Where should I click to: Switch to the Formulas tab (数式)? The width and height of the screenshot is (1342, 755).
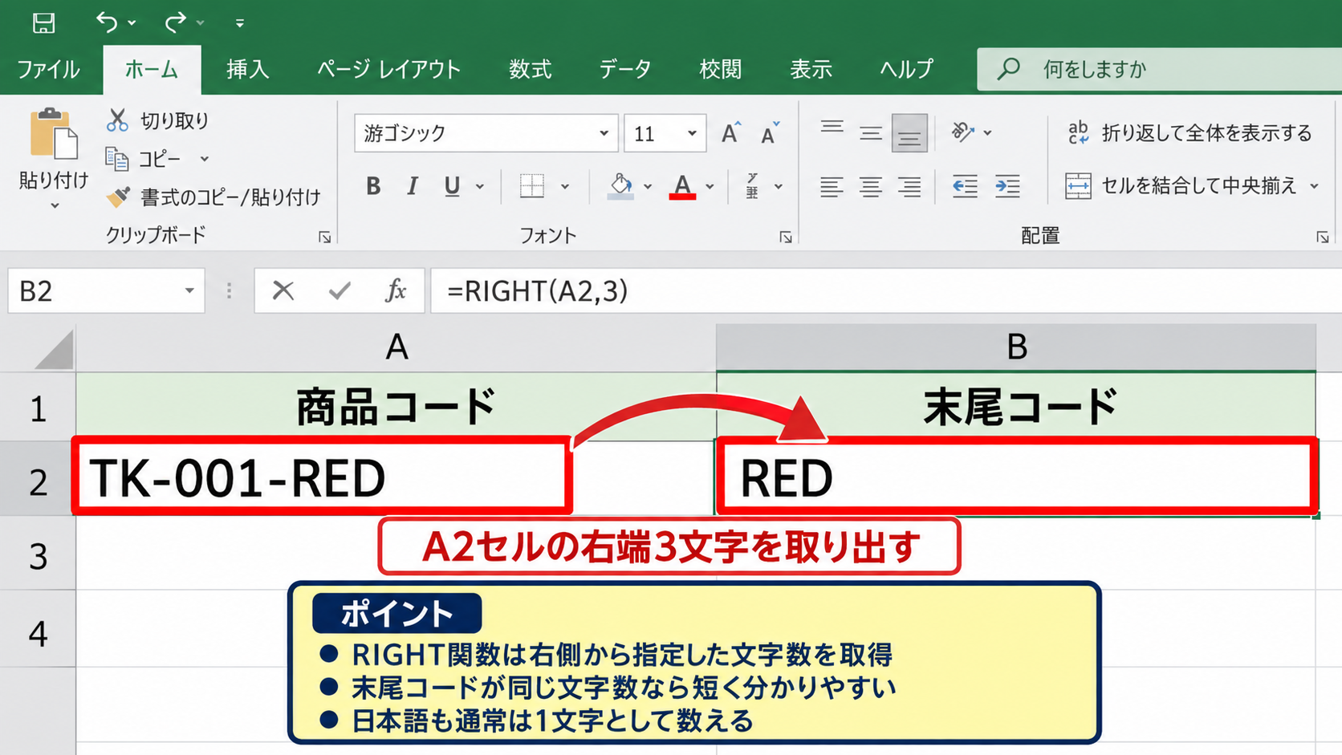(x=530, y=70)
